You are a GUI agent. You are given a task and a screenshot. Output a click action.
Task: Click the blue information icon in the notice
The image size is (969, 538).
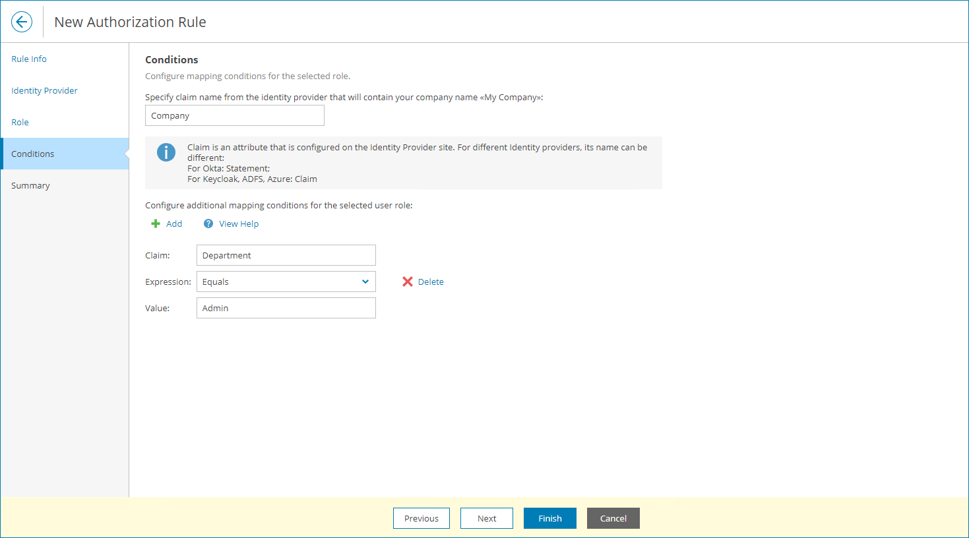(x=166, y=152)
